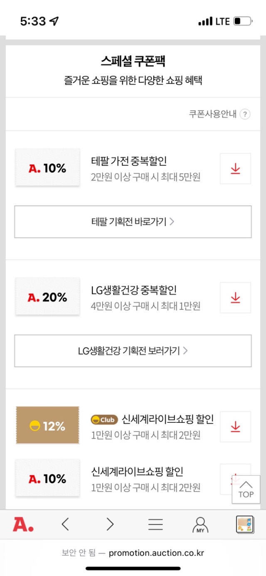Image resolution: width=266 pixels, height=576 pixels.
Task: Tap the Club badge label
Action: click(104, 420)
